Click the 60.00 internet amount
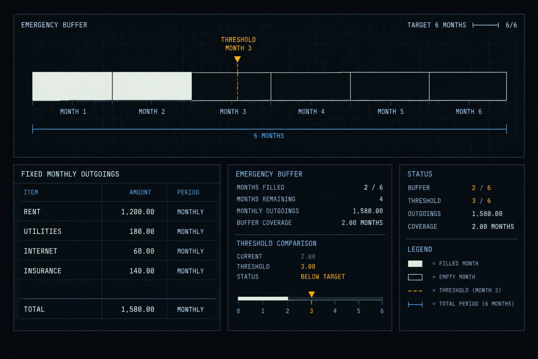This screenshot has height=359, width=538. [144, 251]
